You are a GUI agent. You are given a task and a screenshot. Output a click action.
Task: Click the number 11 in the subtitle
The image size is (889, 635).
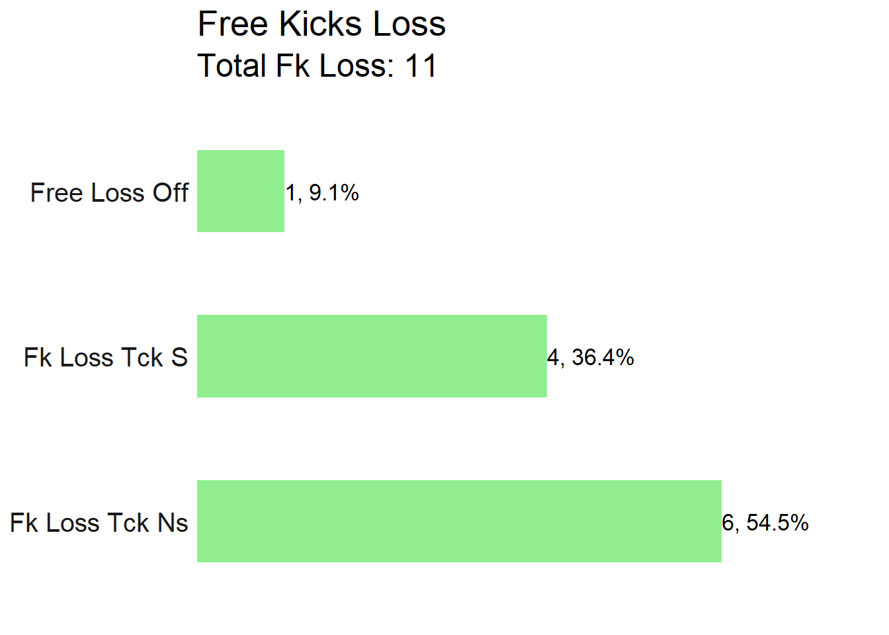[421, 66]
